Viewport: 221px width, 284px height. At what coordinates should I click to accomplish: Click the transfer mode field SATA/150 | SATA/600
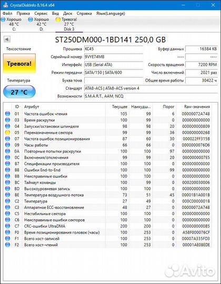(114, 73)
